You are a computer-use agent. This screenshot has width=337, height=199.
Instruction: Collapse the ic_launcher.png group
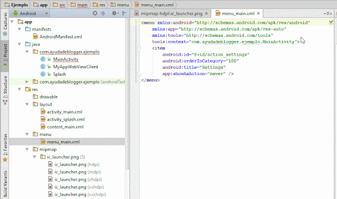click(x=35, y=157)
